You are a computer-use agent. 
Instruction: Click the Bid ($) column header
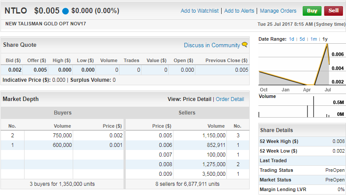13,60
